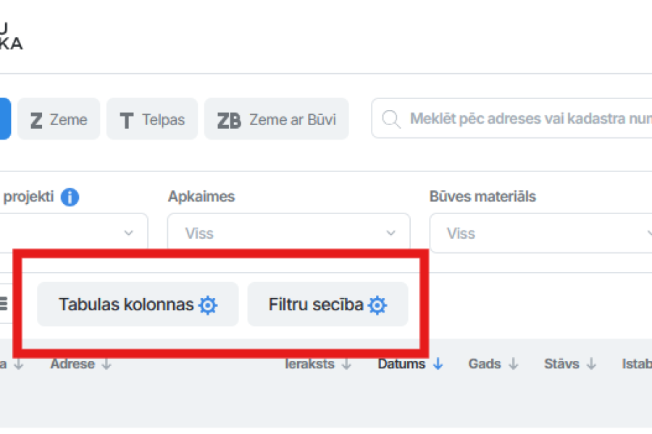Image resolution: width=652 pixels, height=434 pixels.
Task: Click the Istab column header
Action: (636, 364)
